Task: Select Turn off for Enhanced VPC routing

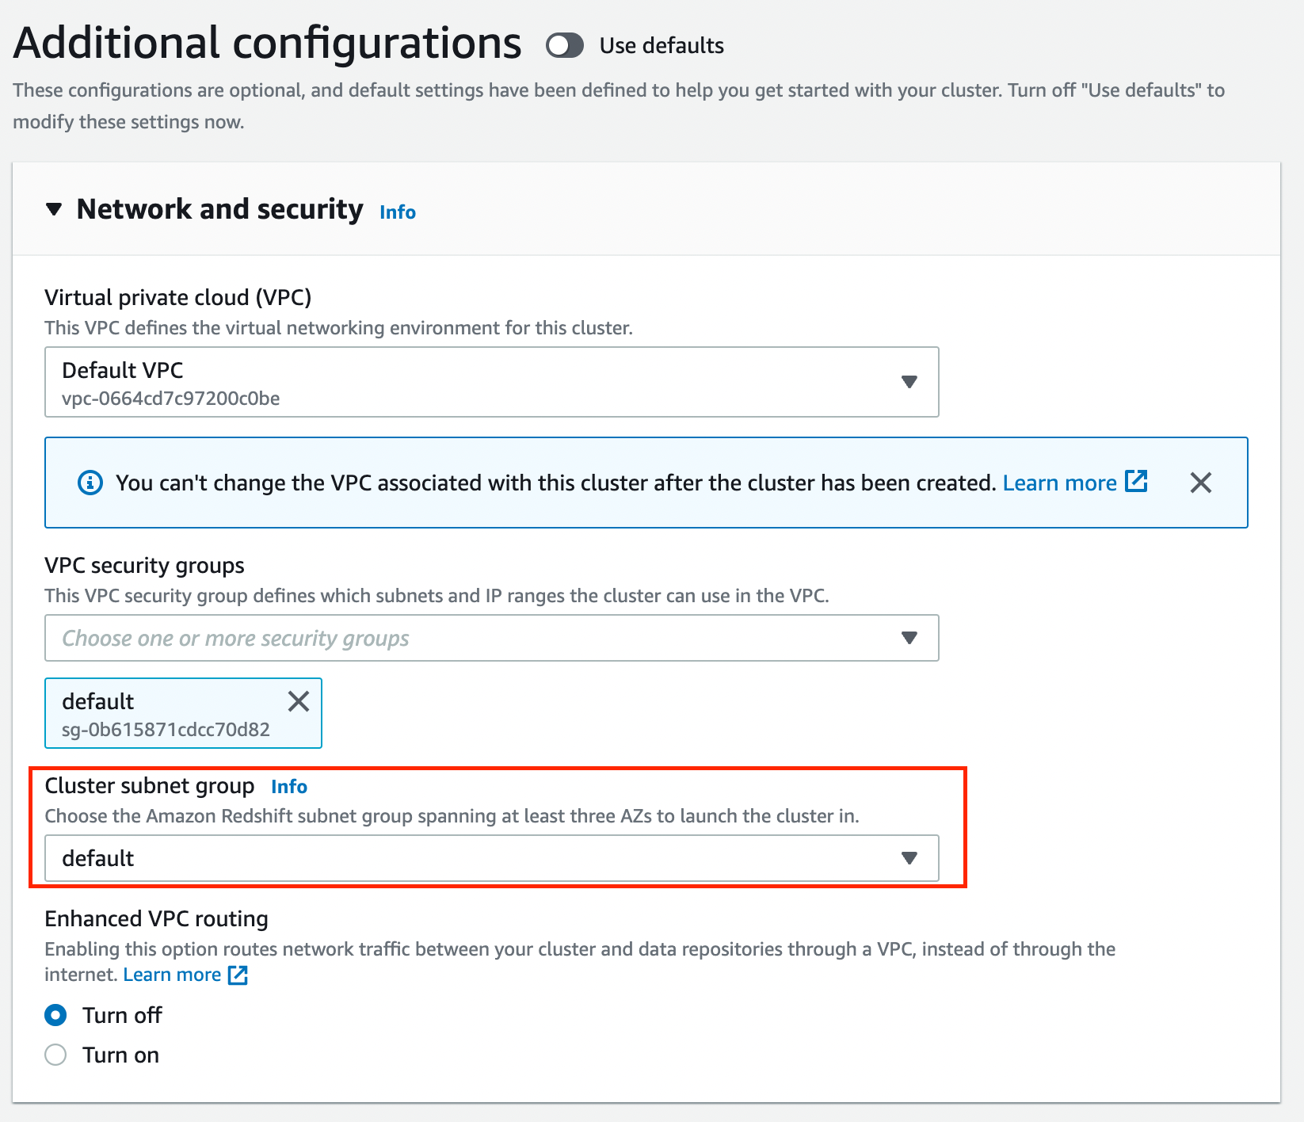Action: (x=55, y=1015)
